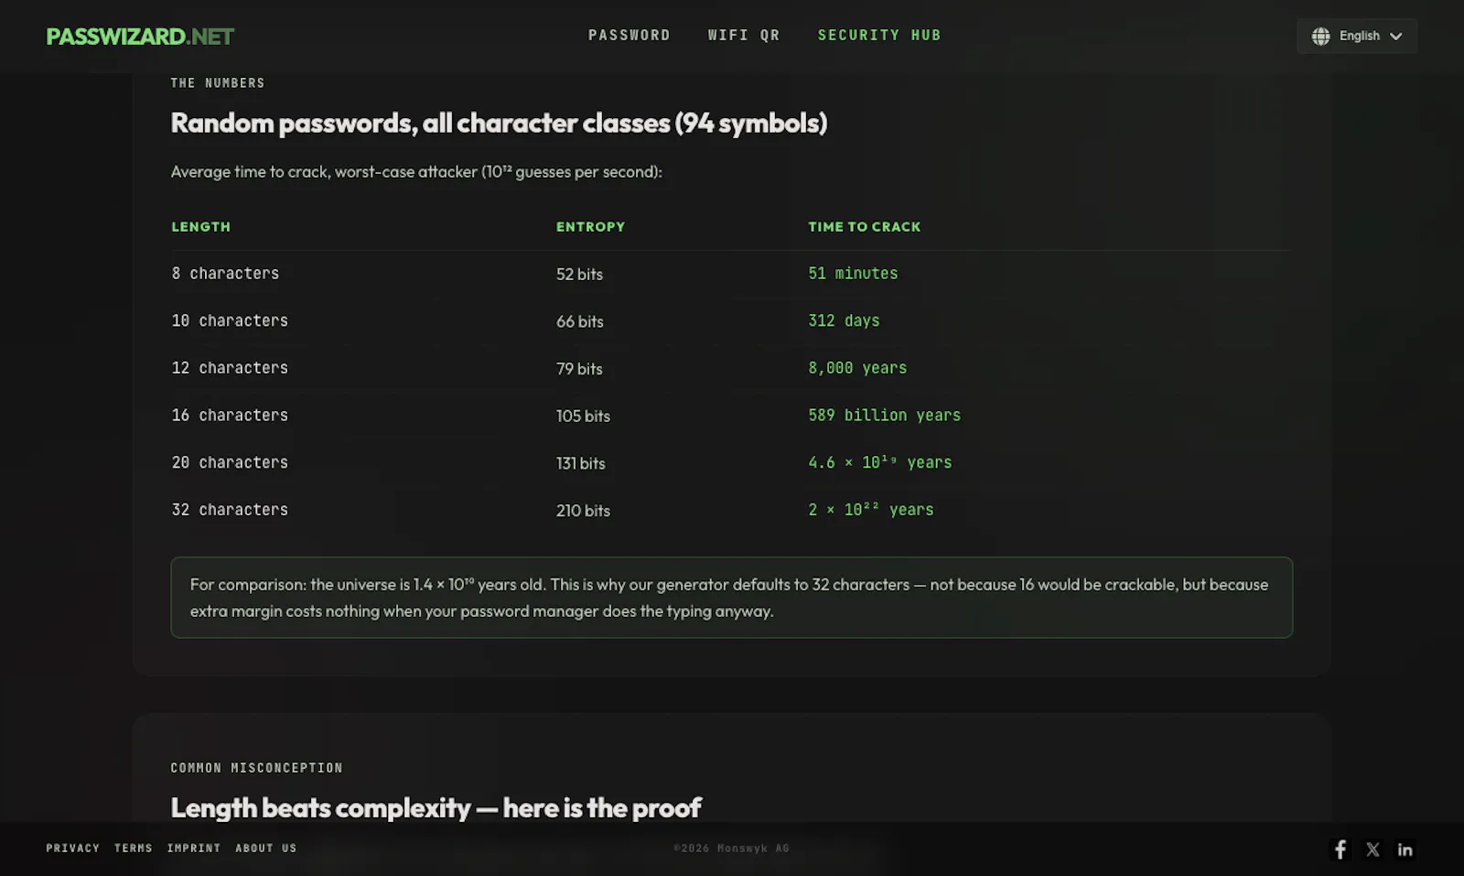Click the "THE NUMBERS" section label
This screenshot has width=1464, height=876.
tap(218, 83)
